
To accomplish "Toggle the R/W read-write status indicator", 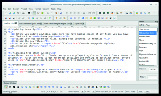I will (147, 91).
